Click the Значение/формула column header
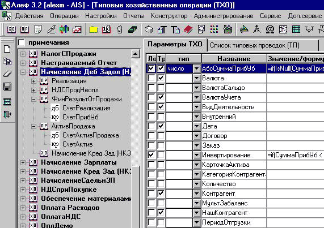Image resolution: width=324 pixels, height=228 pixels. pyautogui.click(x=295, y=59)
